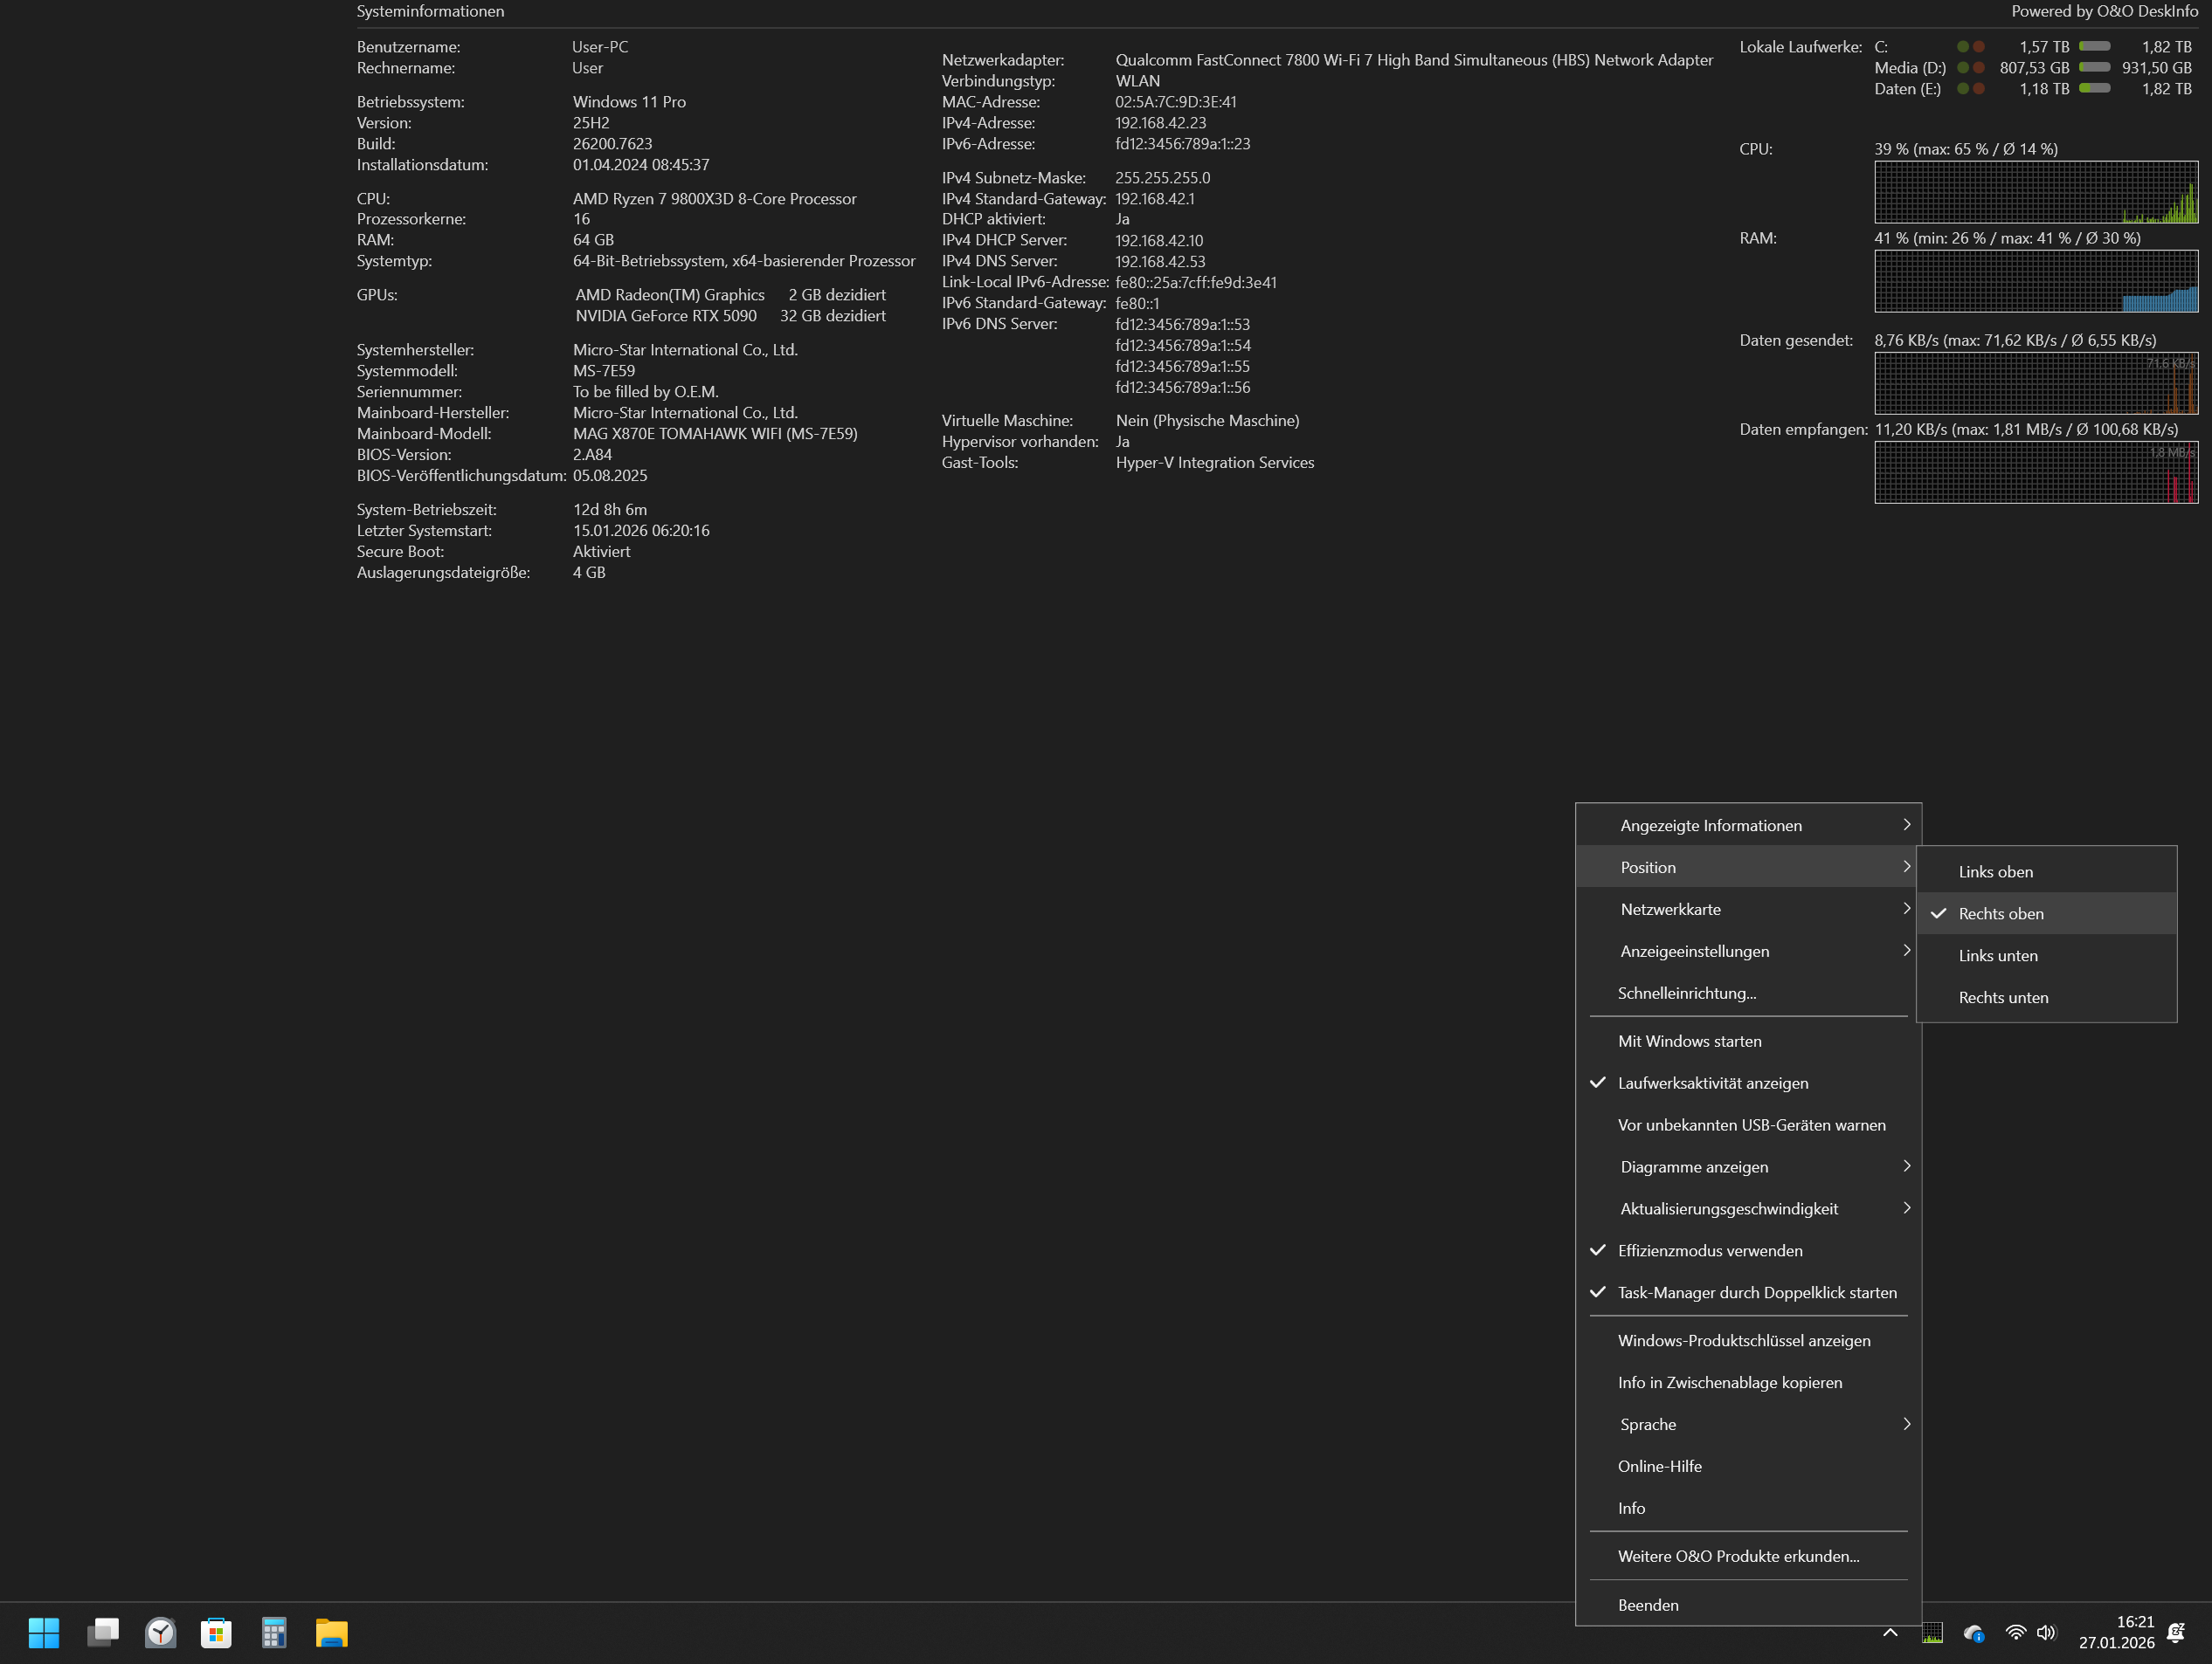Image resolution: width=2212 pixels, height=1664 pixels.
Task: Disable Effizienzmodus verwenden
Action: click(1710, 1251)
